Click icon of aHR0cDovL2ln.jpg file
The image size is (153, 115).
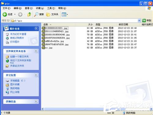point(43,41)
